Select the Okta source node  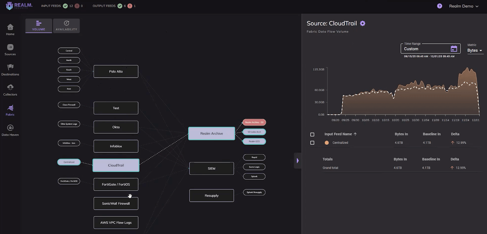(x=116, y=127)
